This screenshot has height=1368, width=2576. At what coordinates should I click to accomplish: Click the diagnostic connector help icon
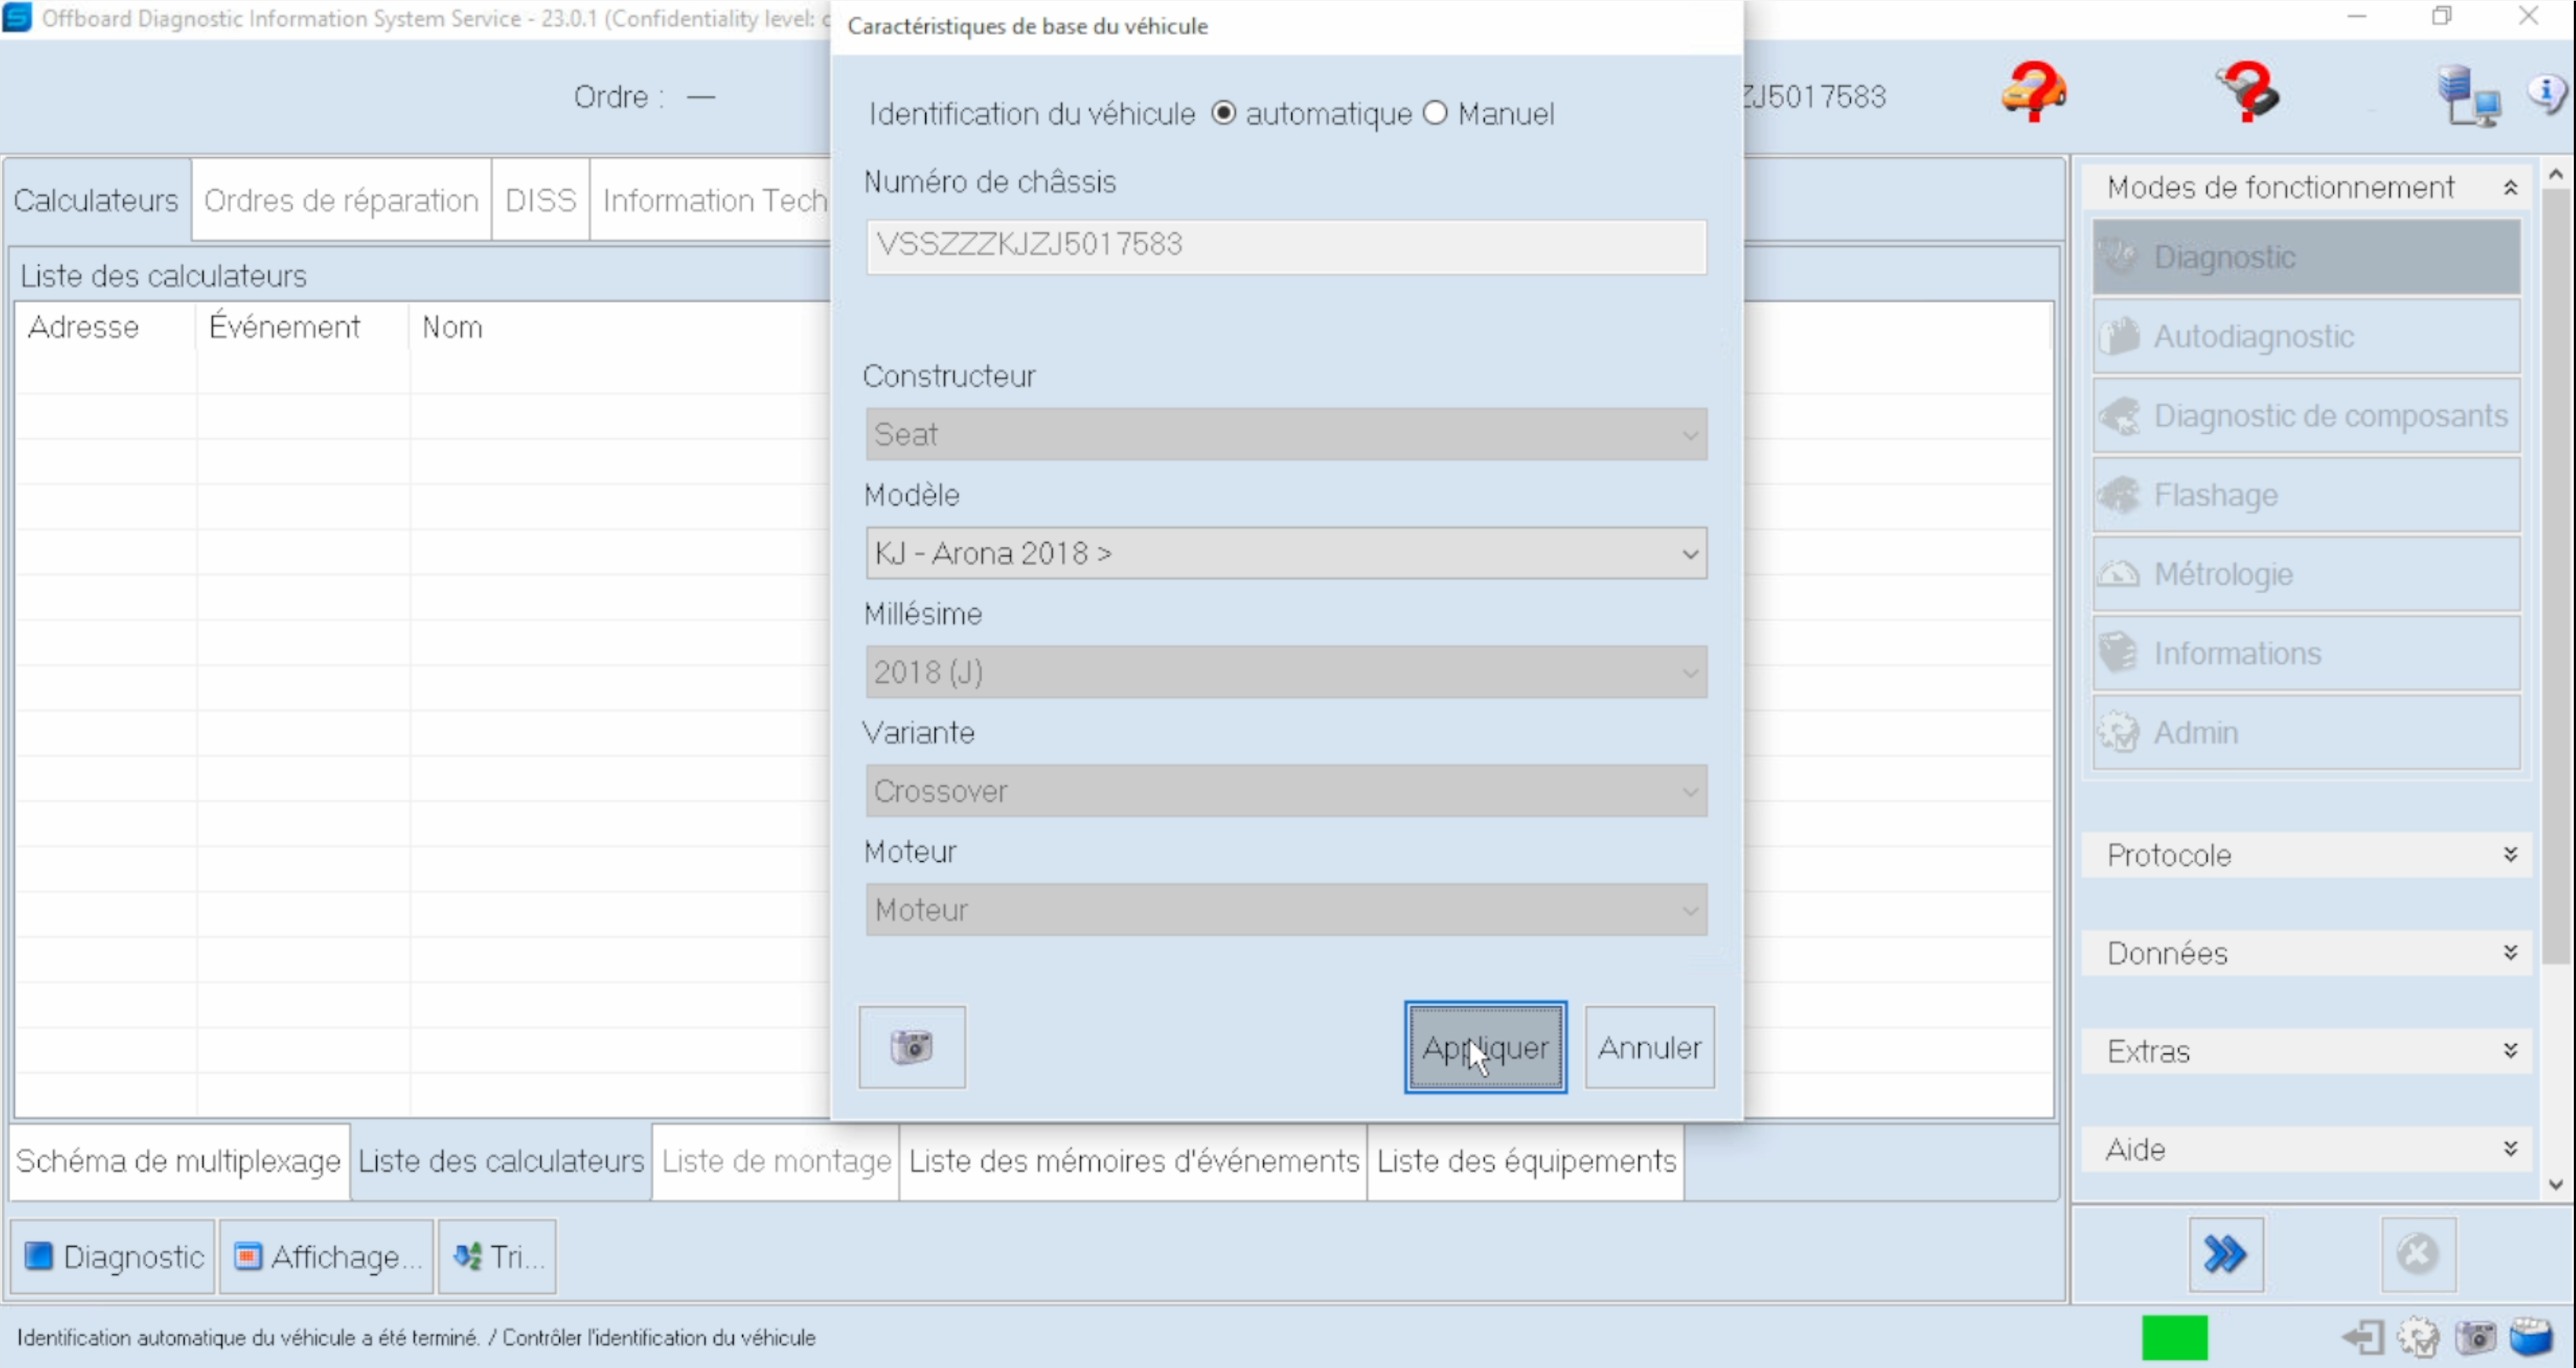pos(2247,92)
